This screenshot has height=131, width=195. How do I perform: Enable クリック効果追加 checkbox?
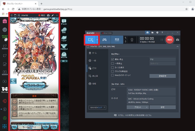[x=113, y=71]
